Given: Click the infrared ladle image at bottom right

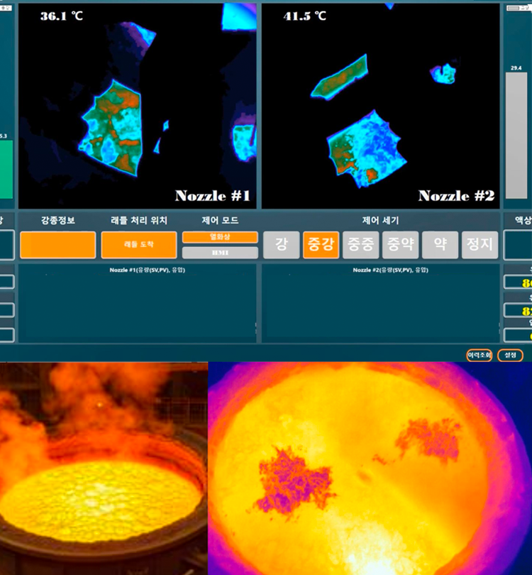Looking at the screenshot, I should [370, 469].
